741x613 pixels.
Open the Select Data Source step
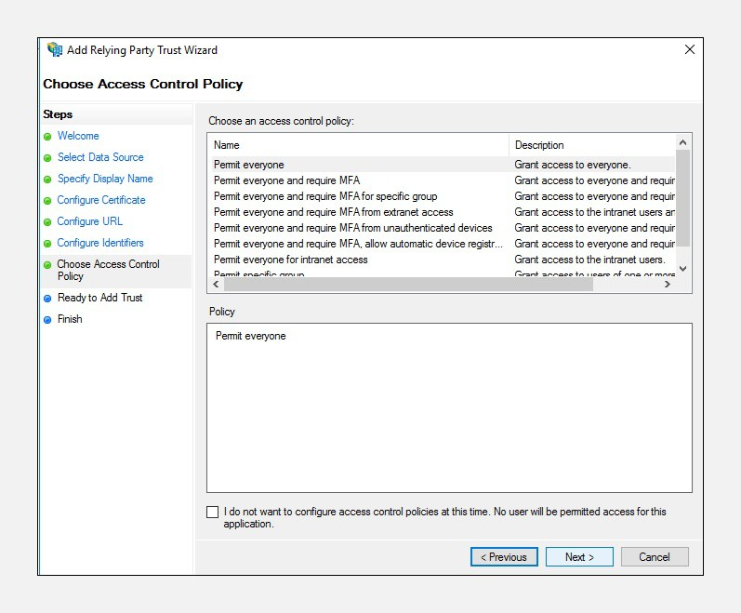click(x=99, y=157)
